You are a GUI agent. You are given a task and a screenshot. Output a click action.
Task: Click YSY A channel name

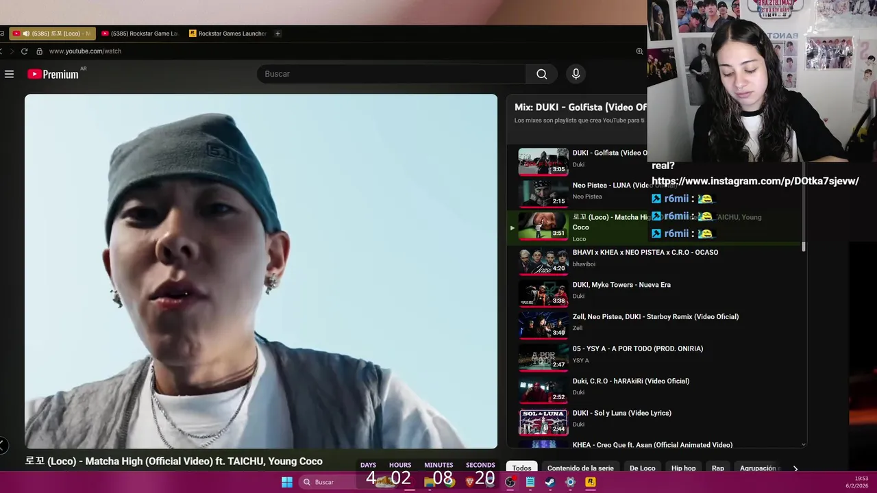pos(581,361)
